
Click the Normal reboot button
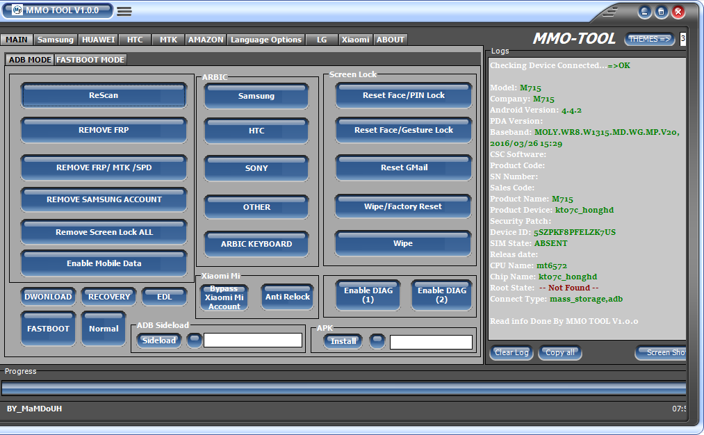point(104,329)
